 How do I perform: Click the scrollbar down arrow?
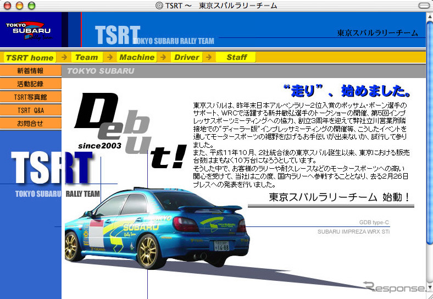[430, 287]
